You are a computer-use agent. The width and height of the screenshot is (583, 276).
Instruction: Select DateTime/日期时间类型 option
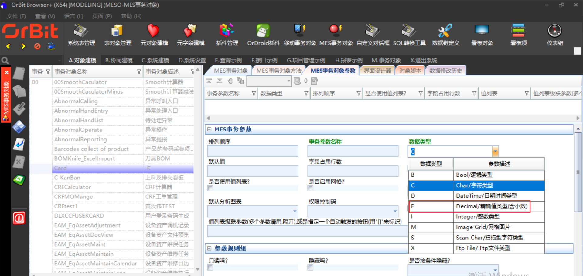coord(476,196)
